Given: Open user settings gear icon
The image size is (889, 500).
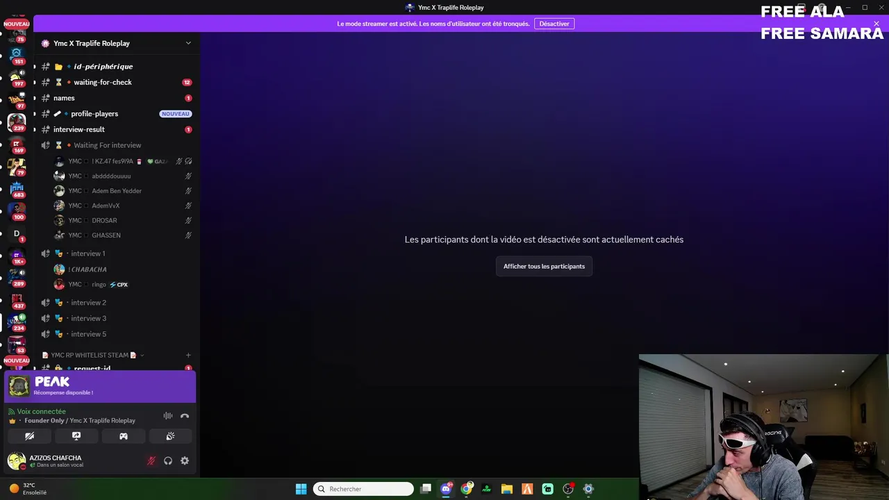Looking at the screenshot, I should [185, 460].
